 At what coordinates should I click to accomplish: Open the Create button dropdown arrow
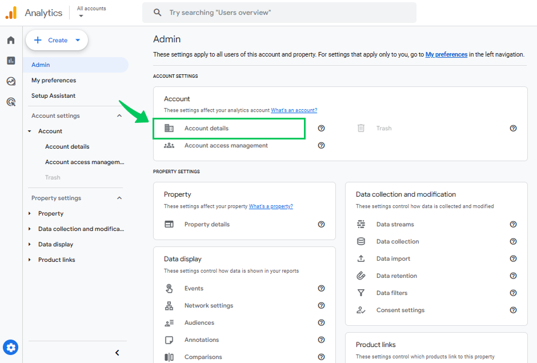(78, 40)
